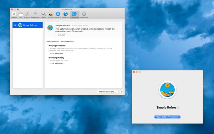Click the 'Simple Refresh 1.0' title text
Screen dimensions: 214x134
coord(64,25)
